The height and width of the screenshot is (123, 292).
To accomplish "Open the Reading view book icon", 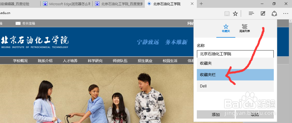I will point(227,14).
